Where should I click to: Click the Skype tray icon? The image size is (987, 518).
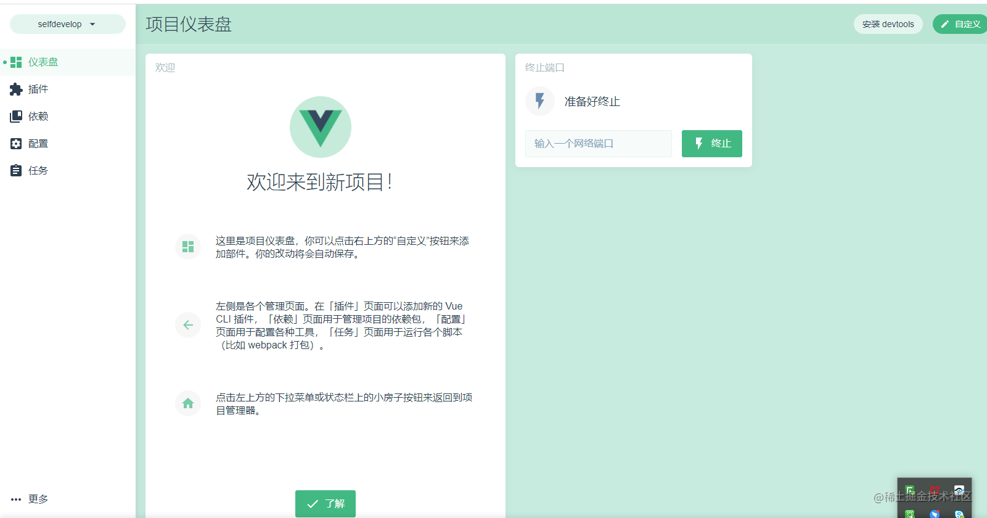[x=959, y=514]
